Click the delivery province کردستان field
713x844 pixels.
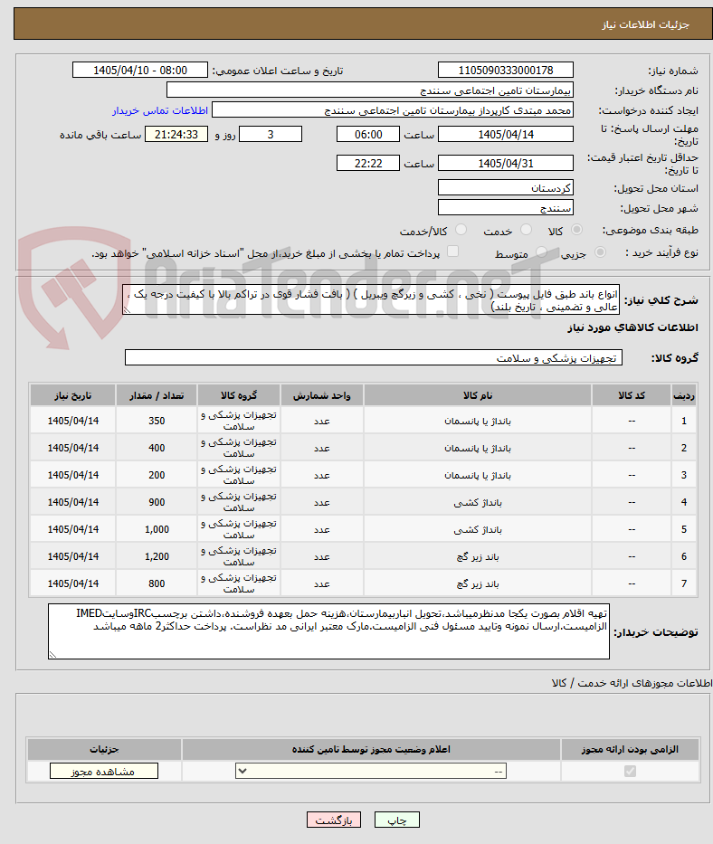[x=506, y=188]
